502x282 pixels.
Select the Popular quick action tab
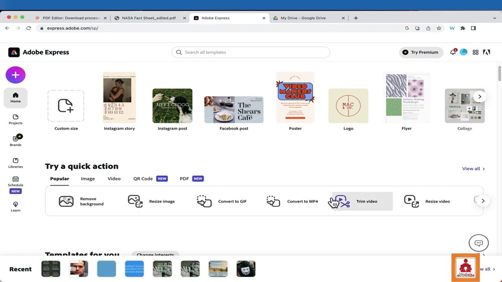tap(60, 179)
